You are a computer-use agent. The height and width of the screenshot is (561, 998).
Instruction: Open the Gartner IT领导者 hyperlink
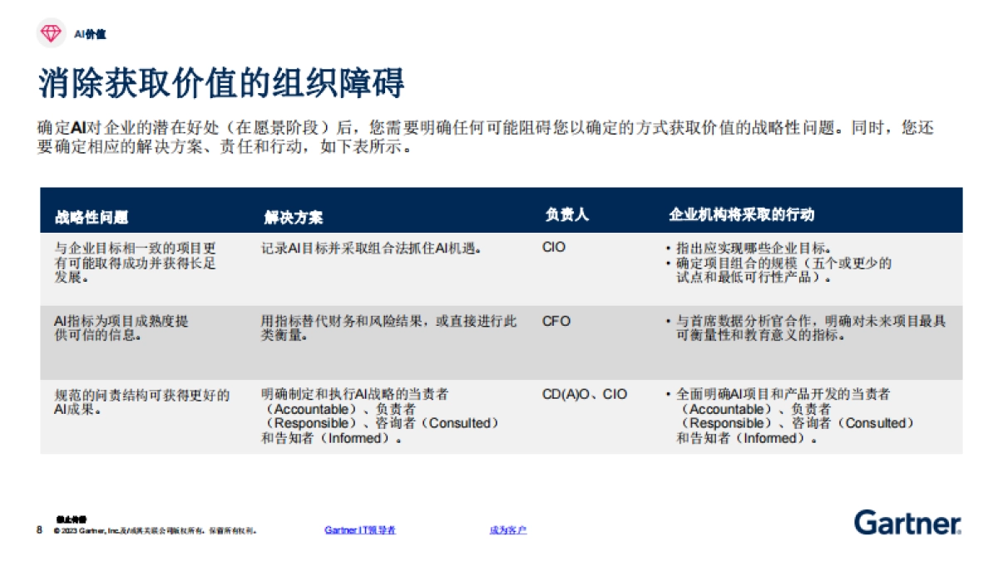click(x=359, y=529)
